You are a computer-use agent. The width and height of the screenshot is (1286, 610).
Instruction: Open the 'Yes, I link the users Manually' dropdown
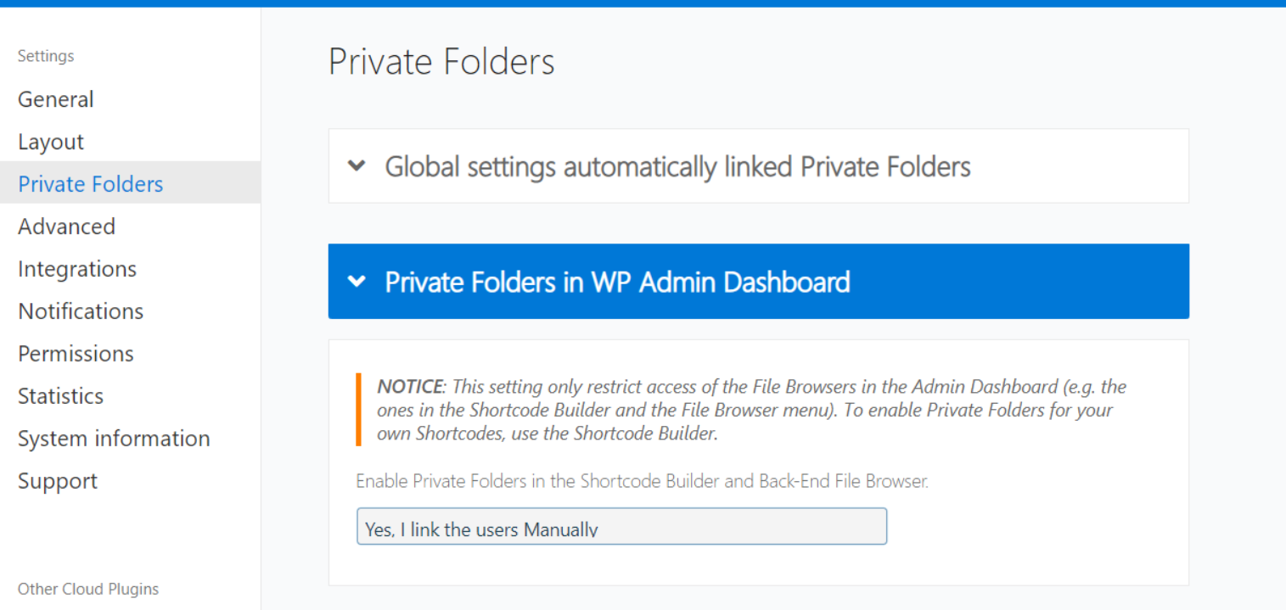pos(621,527)
